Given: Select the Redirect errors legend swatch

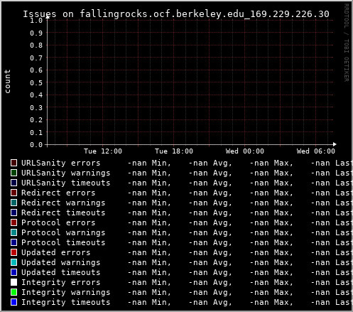Looking at the screenshot, I should 13,193.
